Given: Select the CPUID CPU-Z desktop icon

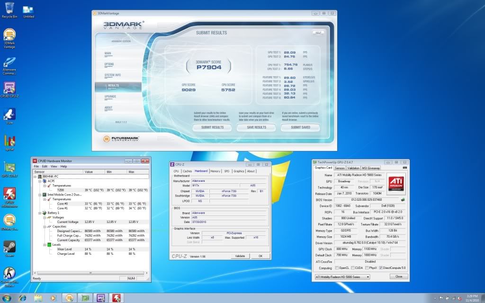Looking at the screenshot, I should tap(9, 89).
